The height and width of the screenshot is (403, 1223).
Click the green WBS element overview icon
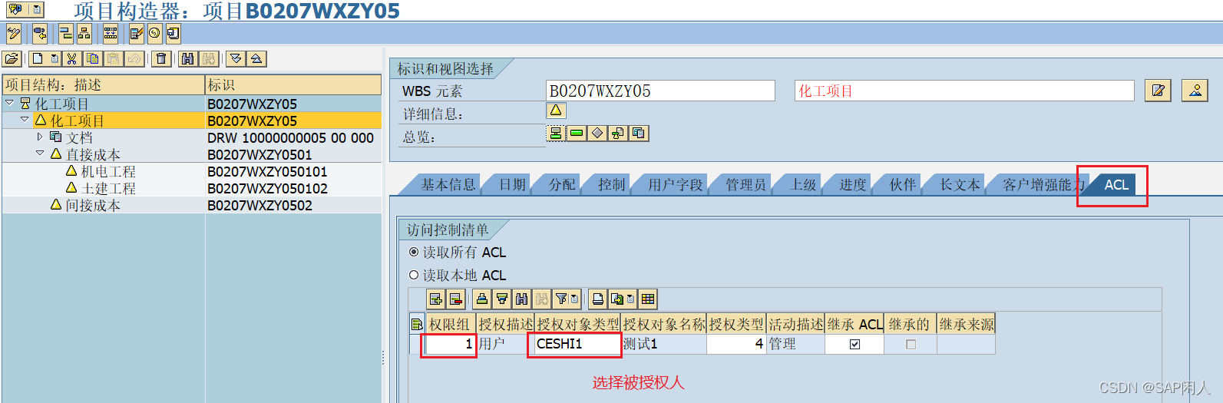click(x=577, y=133)
